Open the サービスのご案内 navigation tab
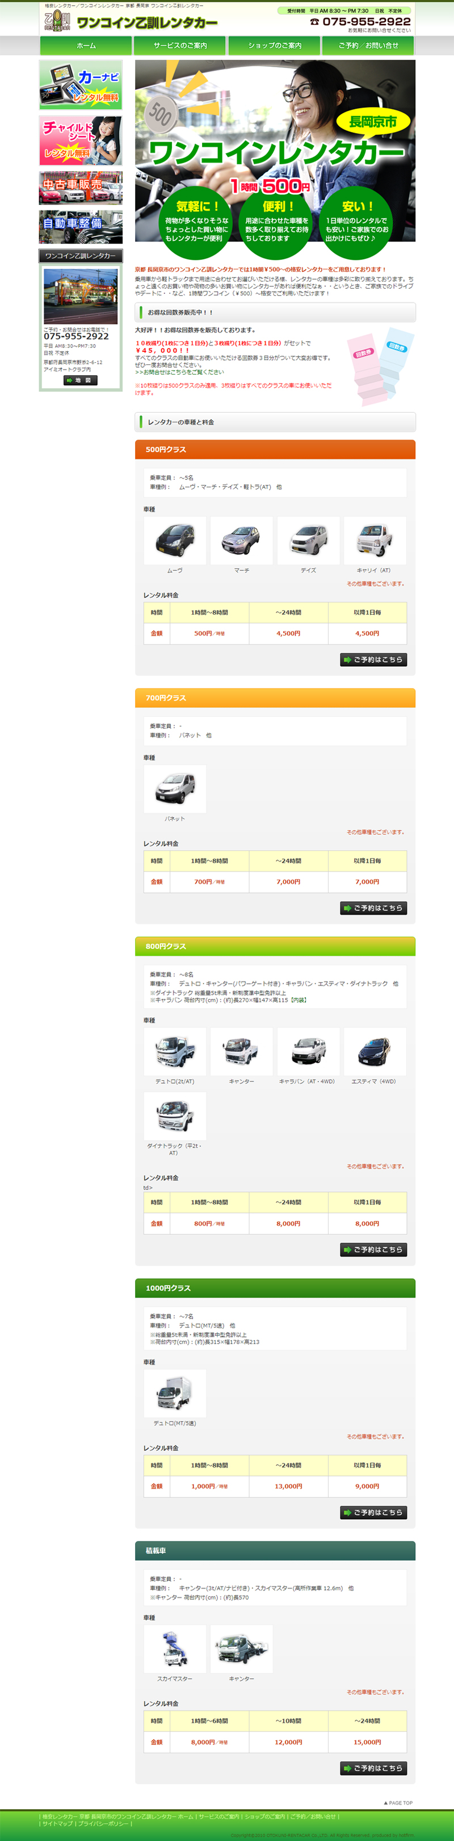The image size is (454, 1841). coord(180,45)
